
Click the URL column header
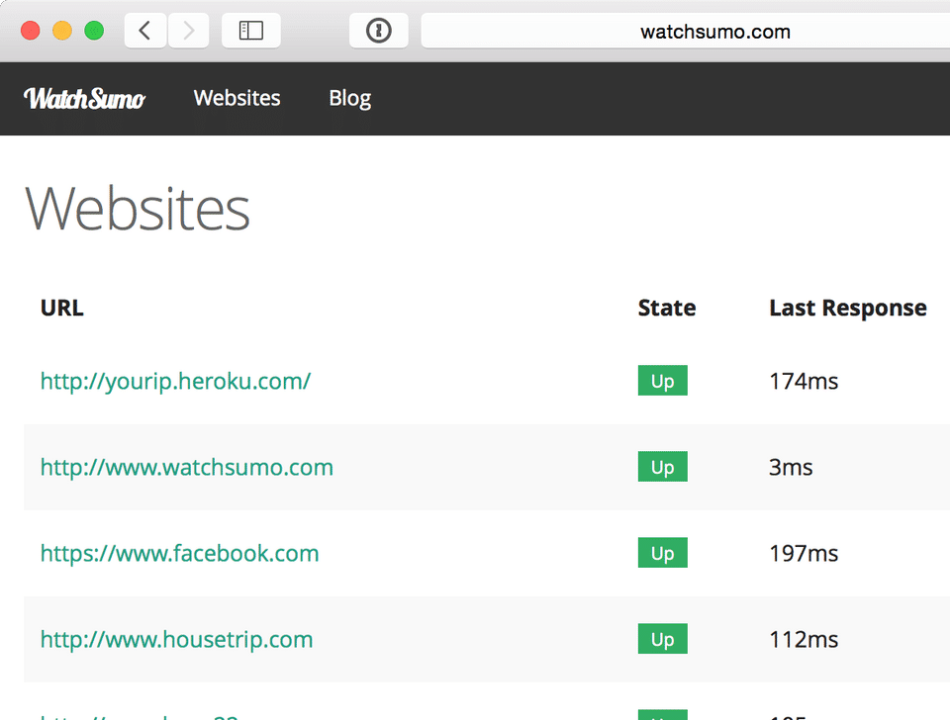[x=61, y=309]
